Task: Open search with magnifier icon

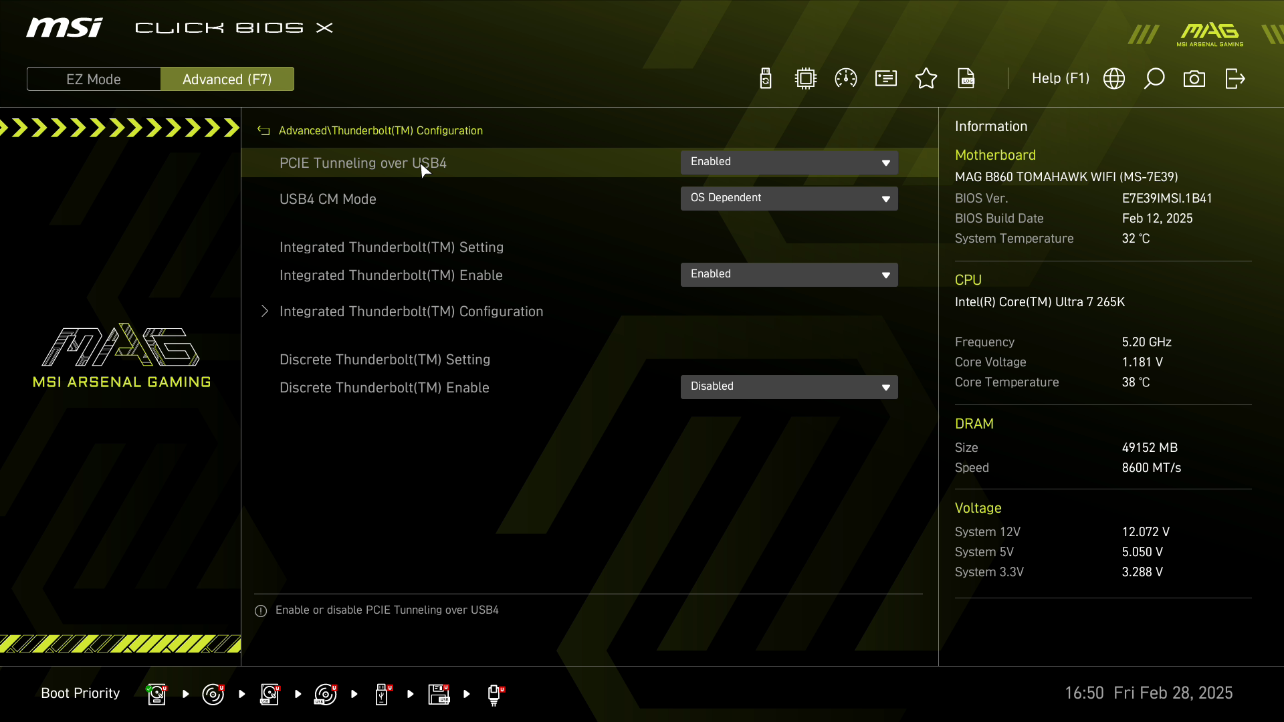Action: (x=1154, y=79)
